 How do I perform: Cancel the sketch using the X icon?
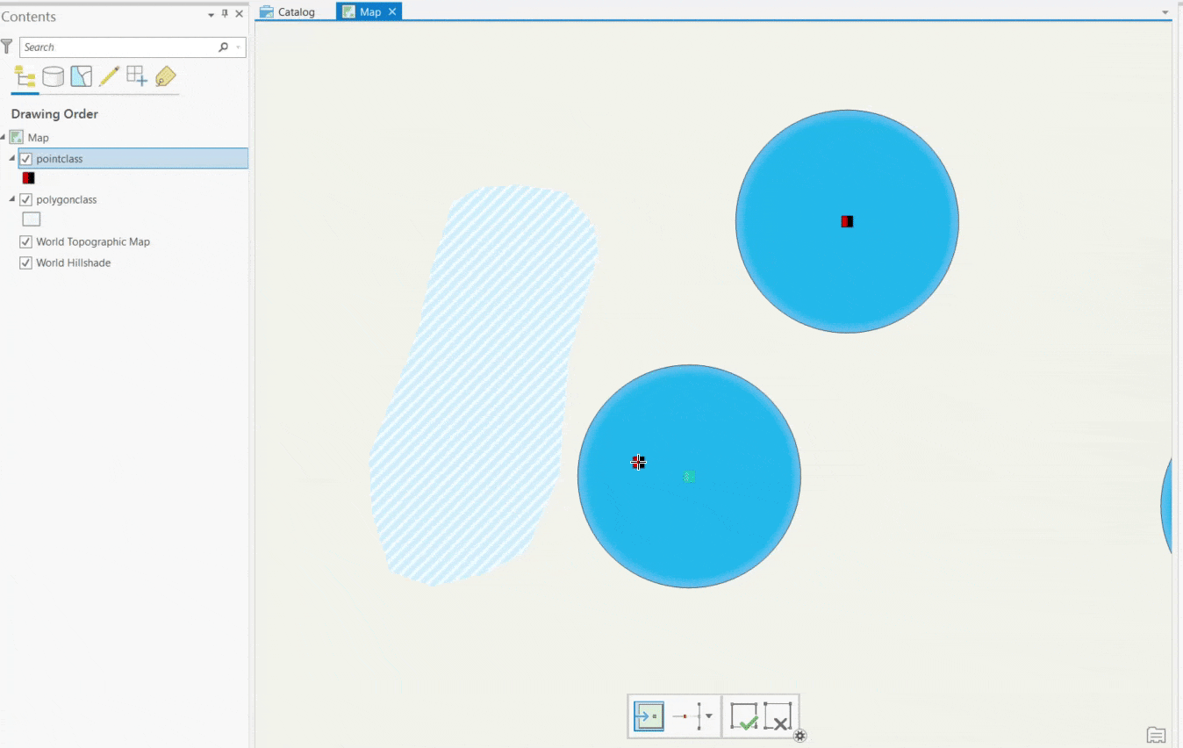(779, 717)
